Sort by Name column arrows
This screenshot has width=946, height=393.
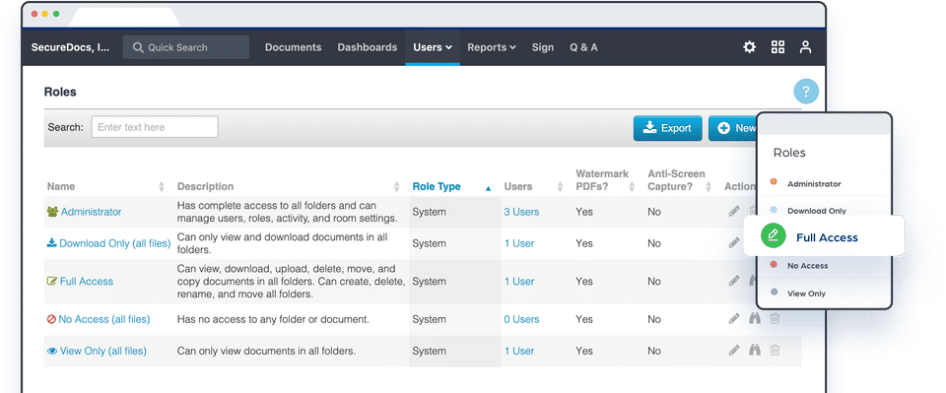[161, 187]
